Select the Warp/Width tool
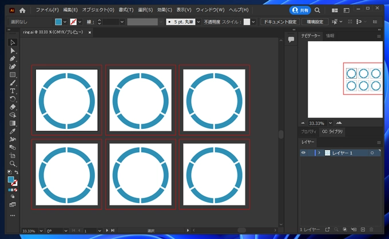The image size is (389, 239). point(13,139)
